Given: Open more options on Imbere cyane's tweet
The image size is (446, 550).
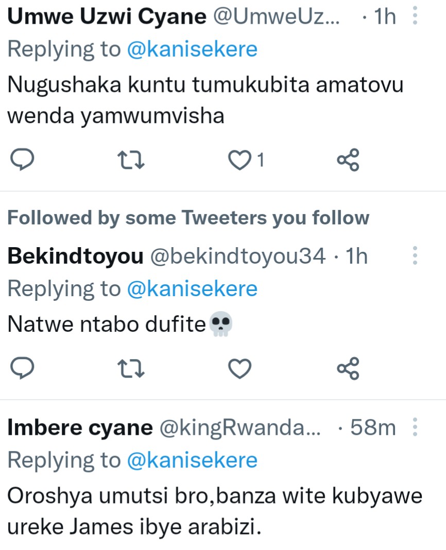Looking at the screenshot, I should (415, 427).
